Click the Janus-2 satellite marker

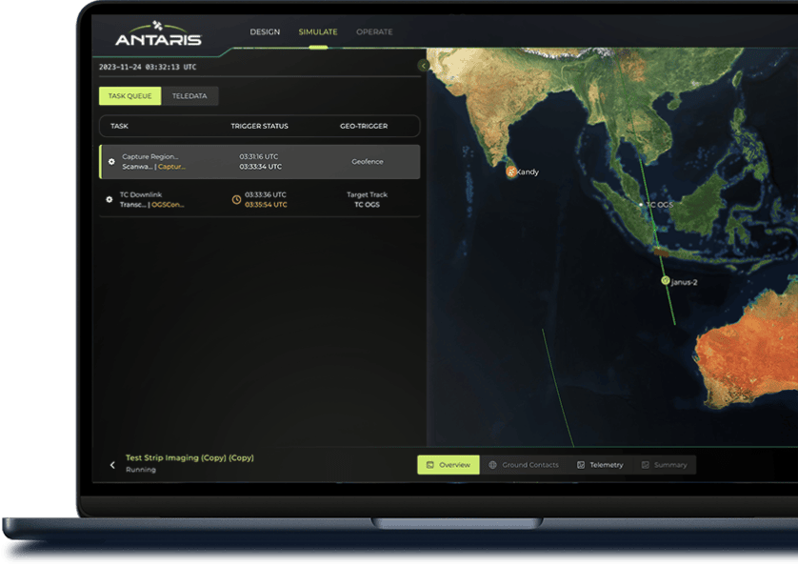click(665, 280)
